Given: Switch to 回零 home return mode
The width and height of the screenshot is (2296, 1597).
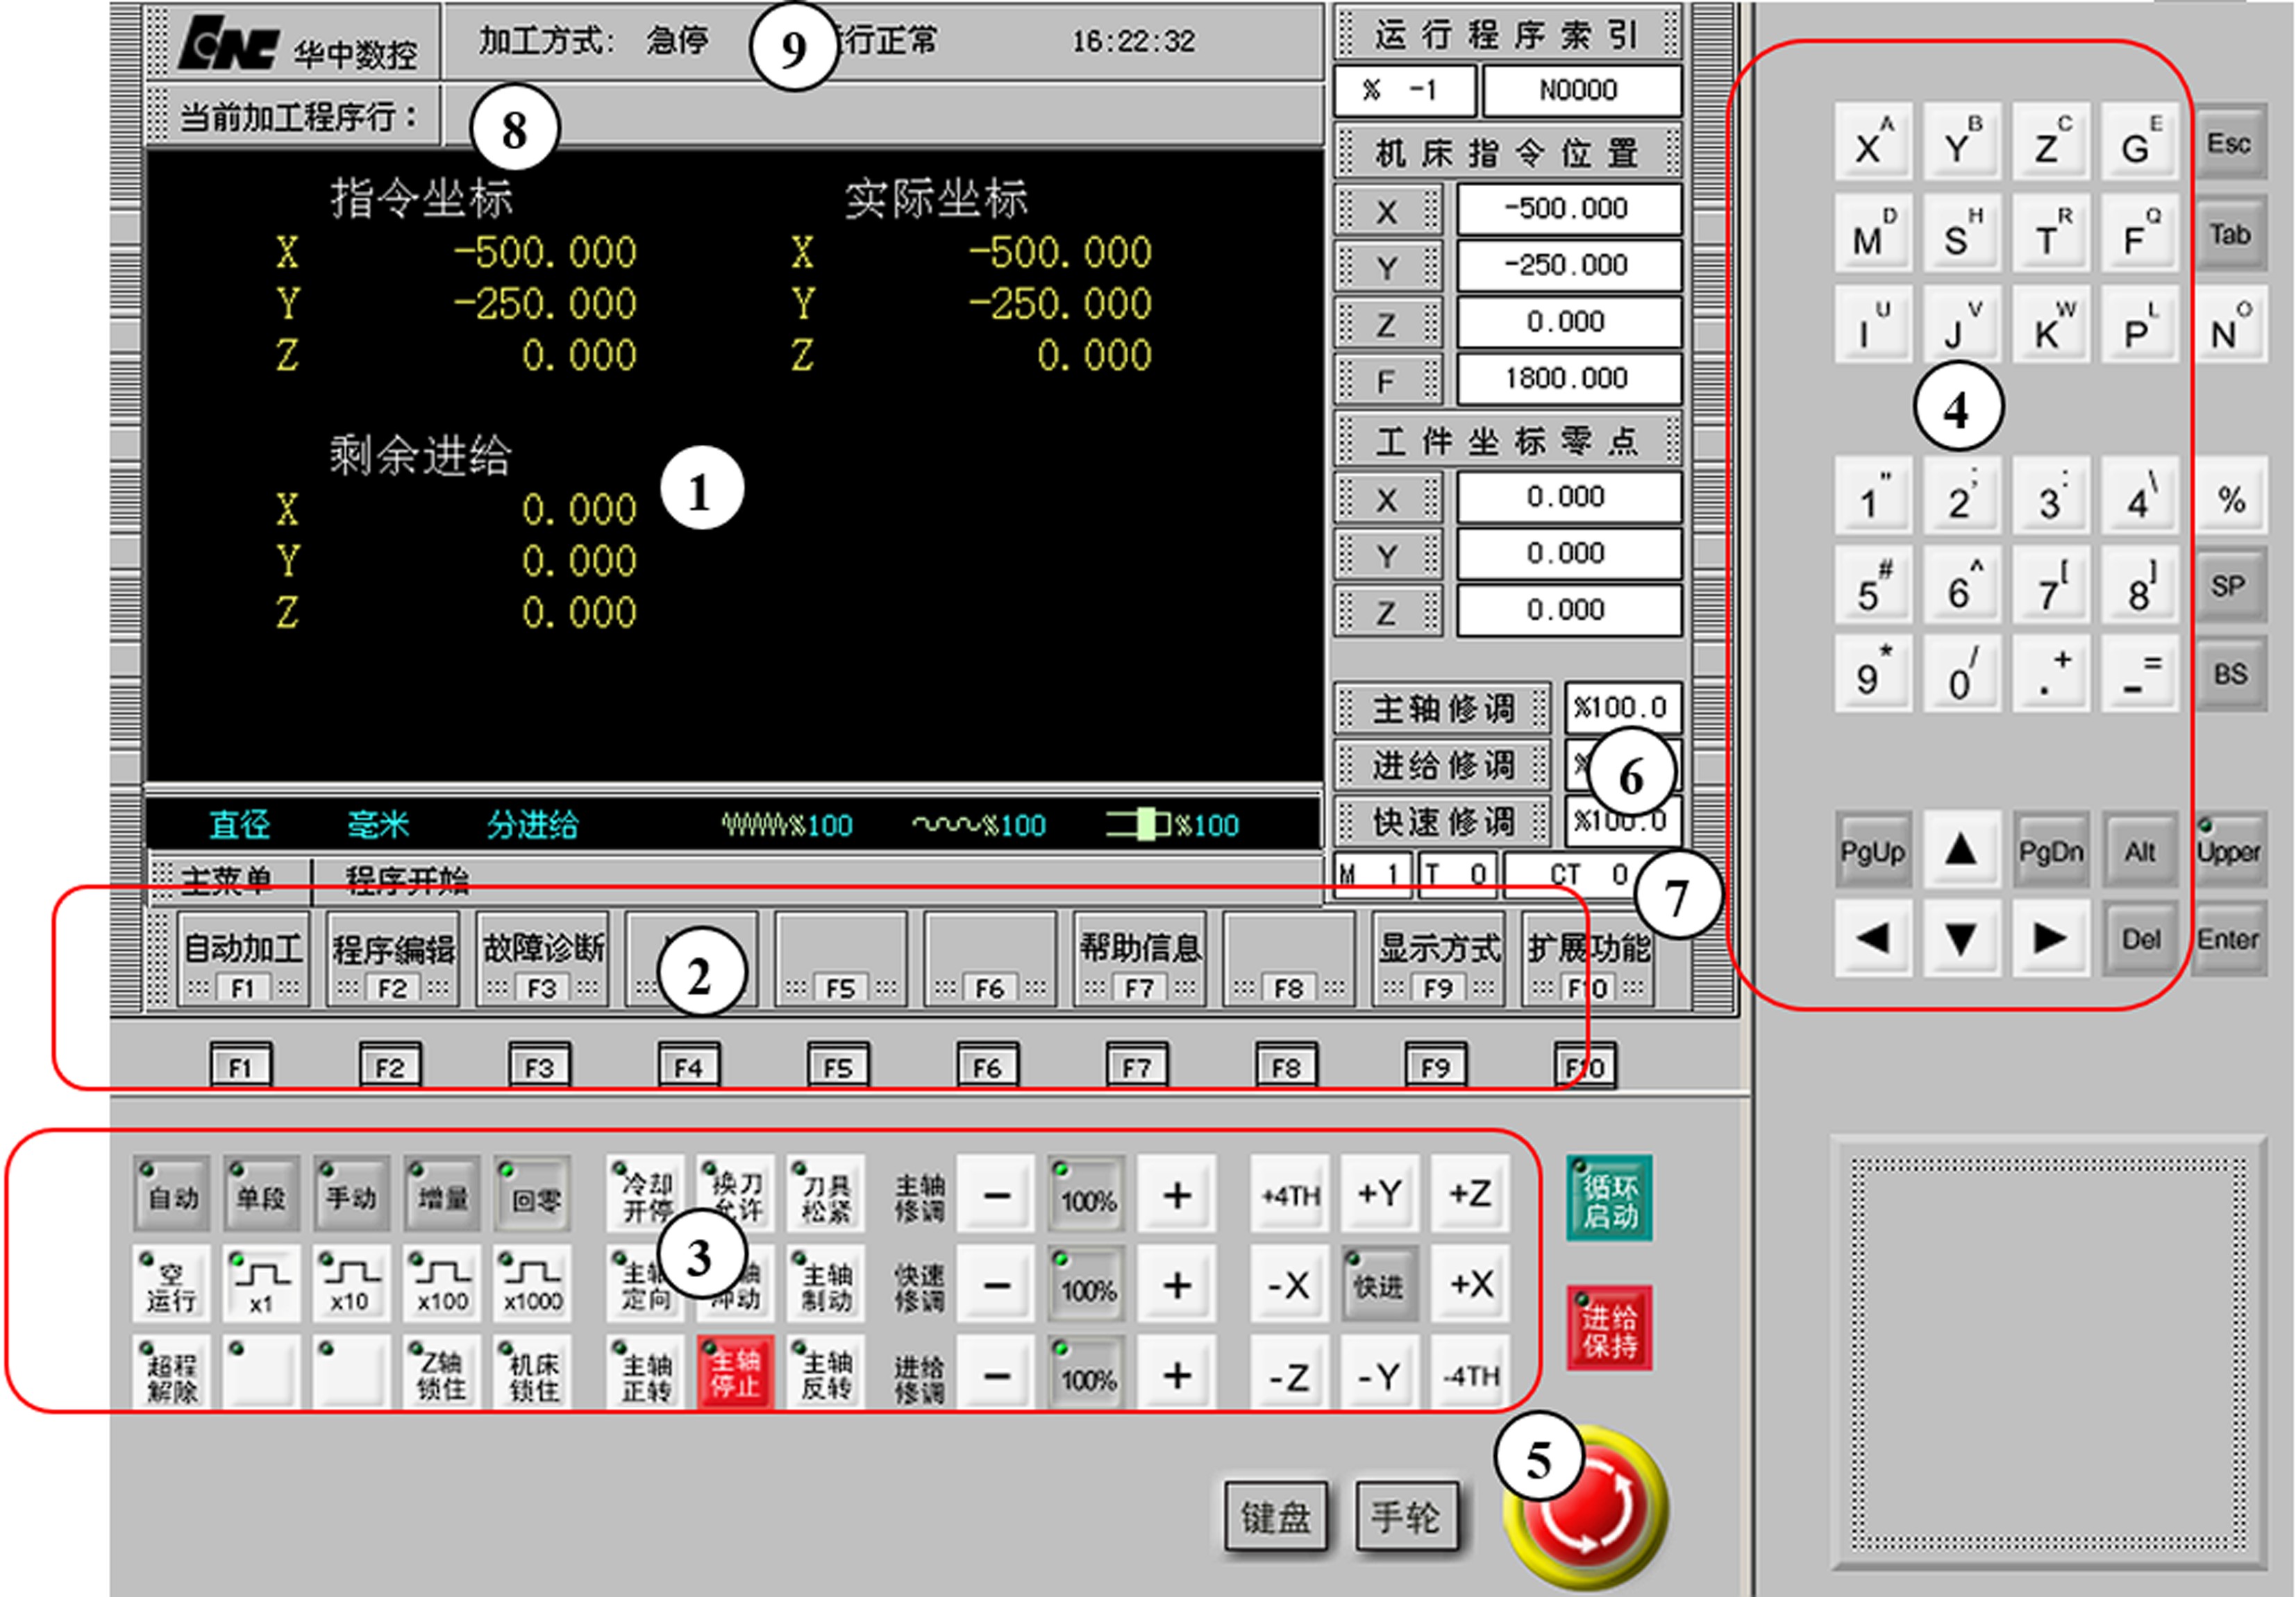Looking at the screenshot, I should tap(532, 1193).
